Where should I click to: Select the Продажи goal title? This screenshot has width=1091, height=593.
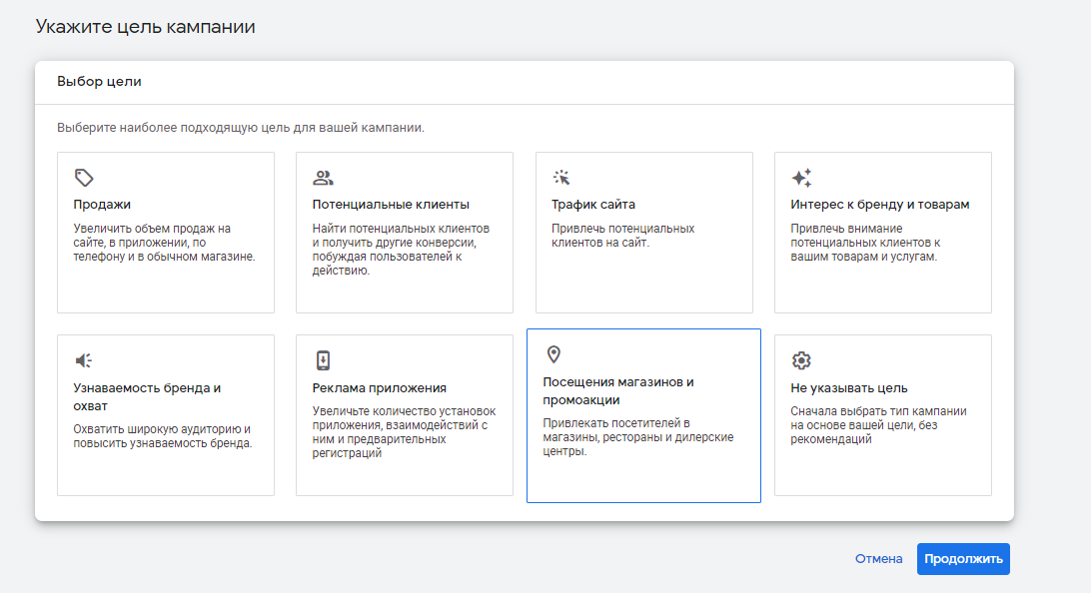[x=102, y=205]
